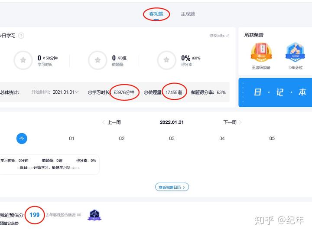
Task: Open 今年必过 honor badge
Action: [x=295, y=56]
